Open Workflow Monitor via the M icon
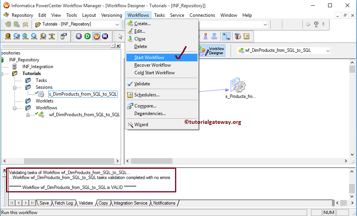 point(105,36)
